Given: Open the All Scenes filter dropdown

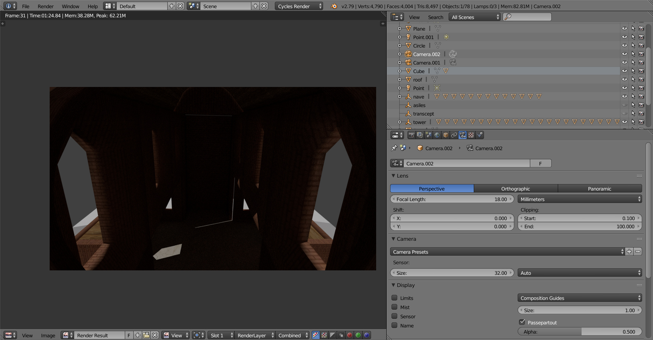Looking at the screenshot, I should coord(474,17).
